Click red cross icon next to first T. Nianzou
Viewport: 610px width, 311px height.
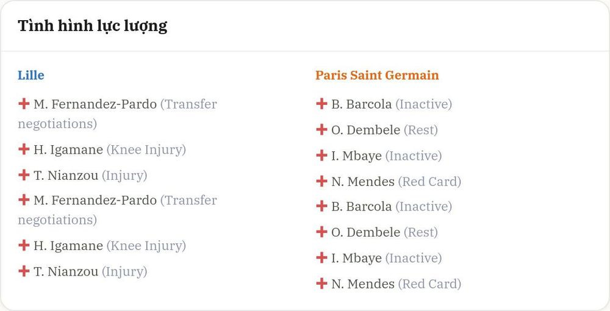coord(24,175)
